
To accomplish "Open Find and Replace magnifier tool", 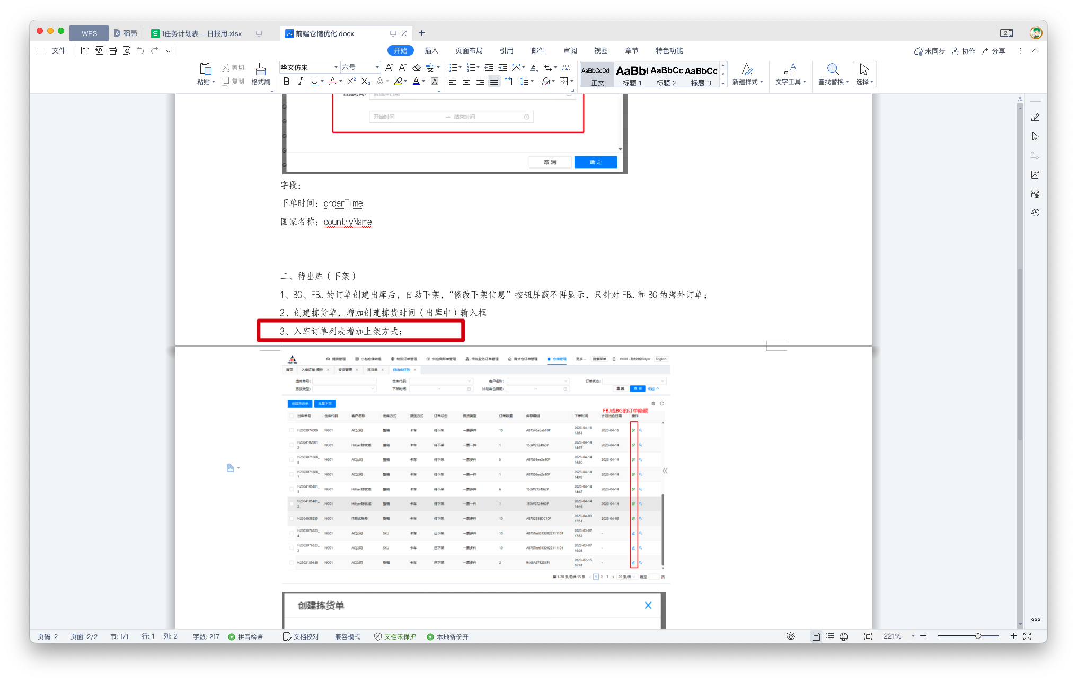I will (833, 69).
